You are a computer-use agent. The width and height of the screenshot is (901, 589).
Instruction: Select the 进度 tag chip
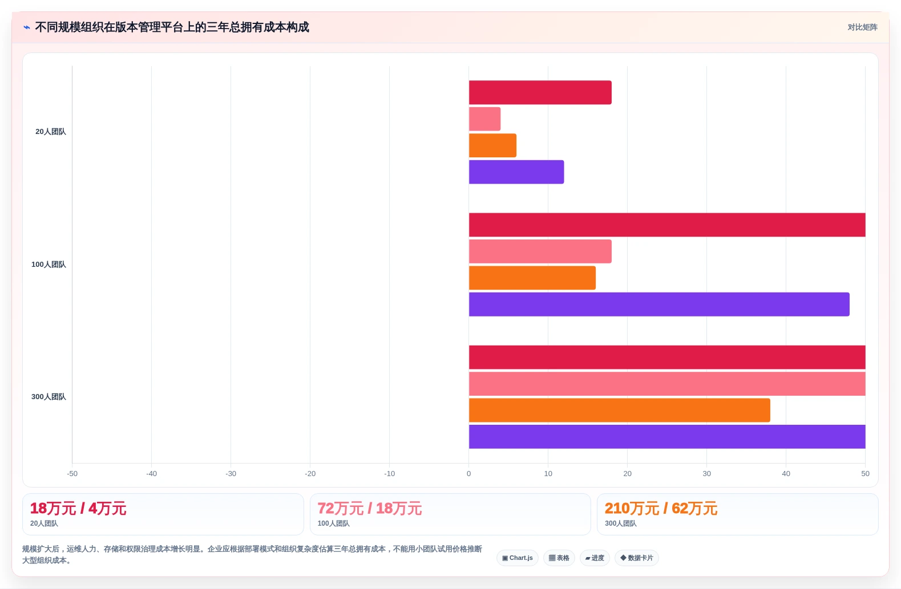595,558
